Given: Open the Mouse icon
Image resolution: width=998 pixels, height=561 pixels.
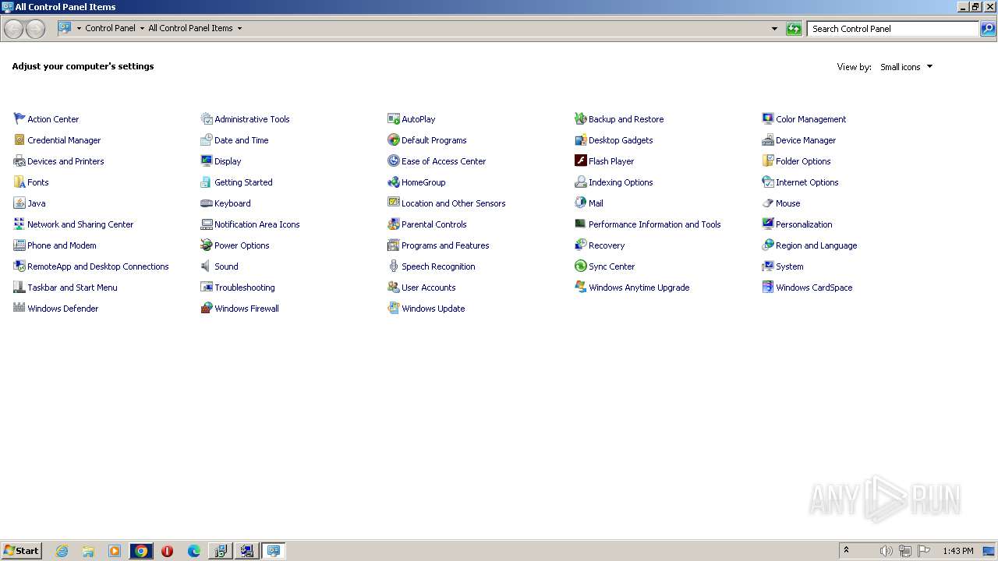Looking at the screenshot, I should point(768,203).
